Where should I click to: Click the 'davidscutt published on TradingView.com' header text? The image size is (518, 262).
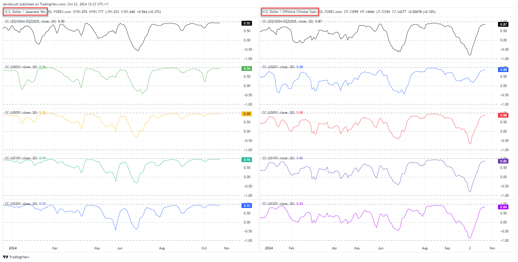[x=34, y=4]
